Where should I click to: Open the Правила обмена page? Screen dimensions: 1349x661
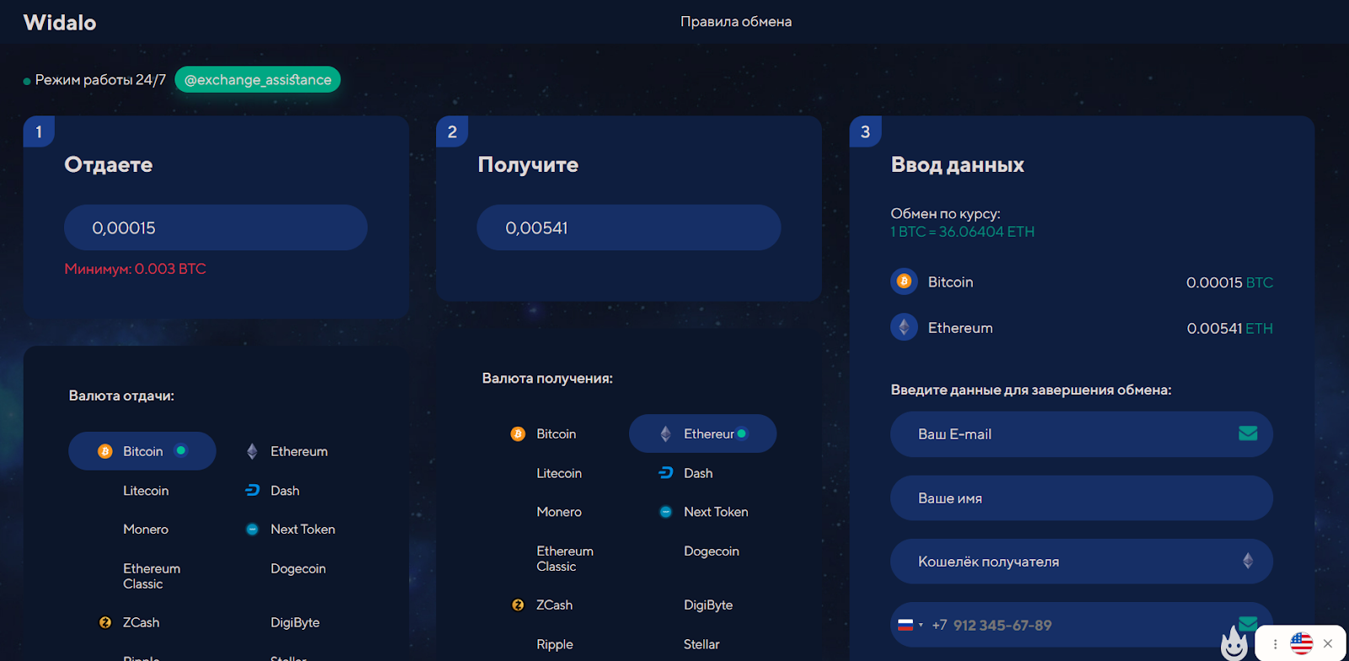(x=736, y=22)
